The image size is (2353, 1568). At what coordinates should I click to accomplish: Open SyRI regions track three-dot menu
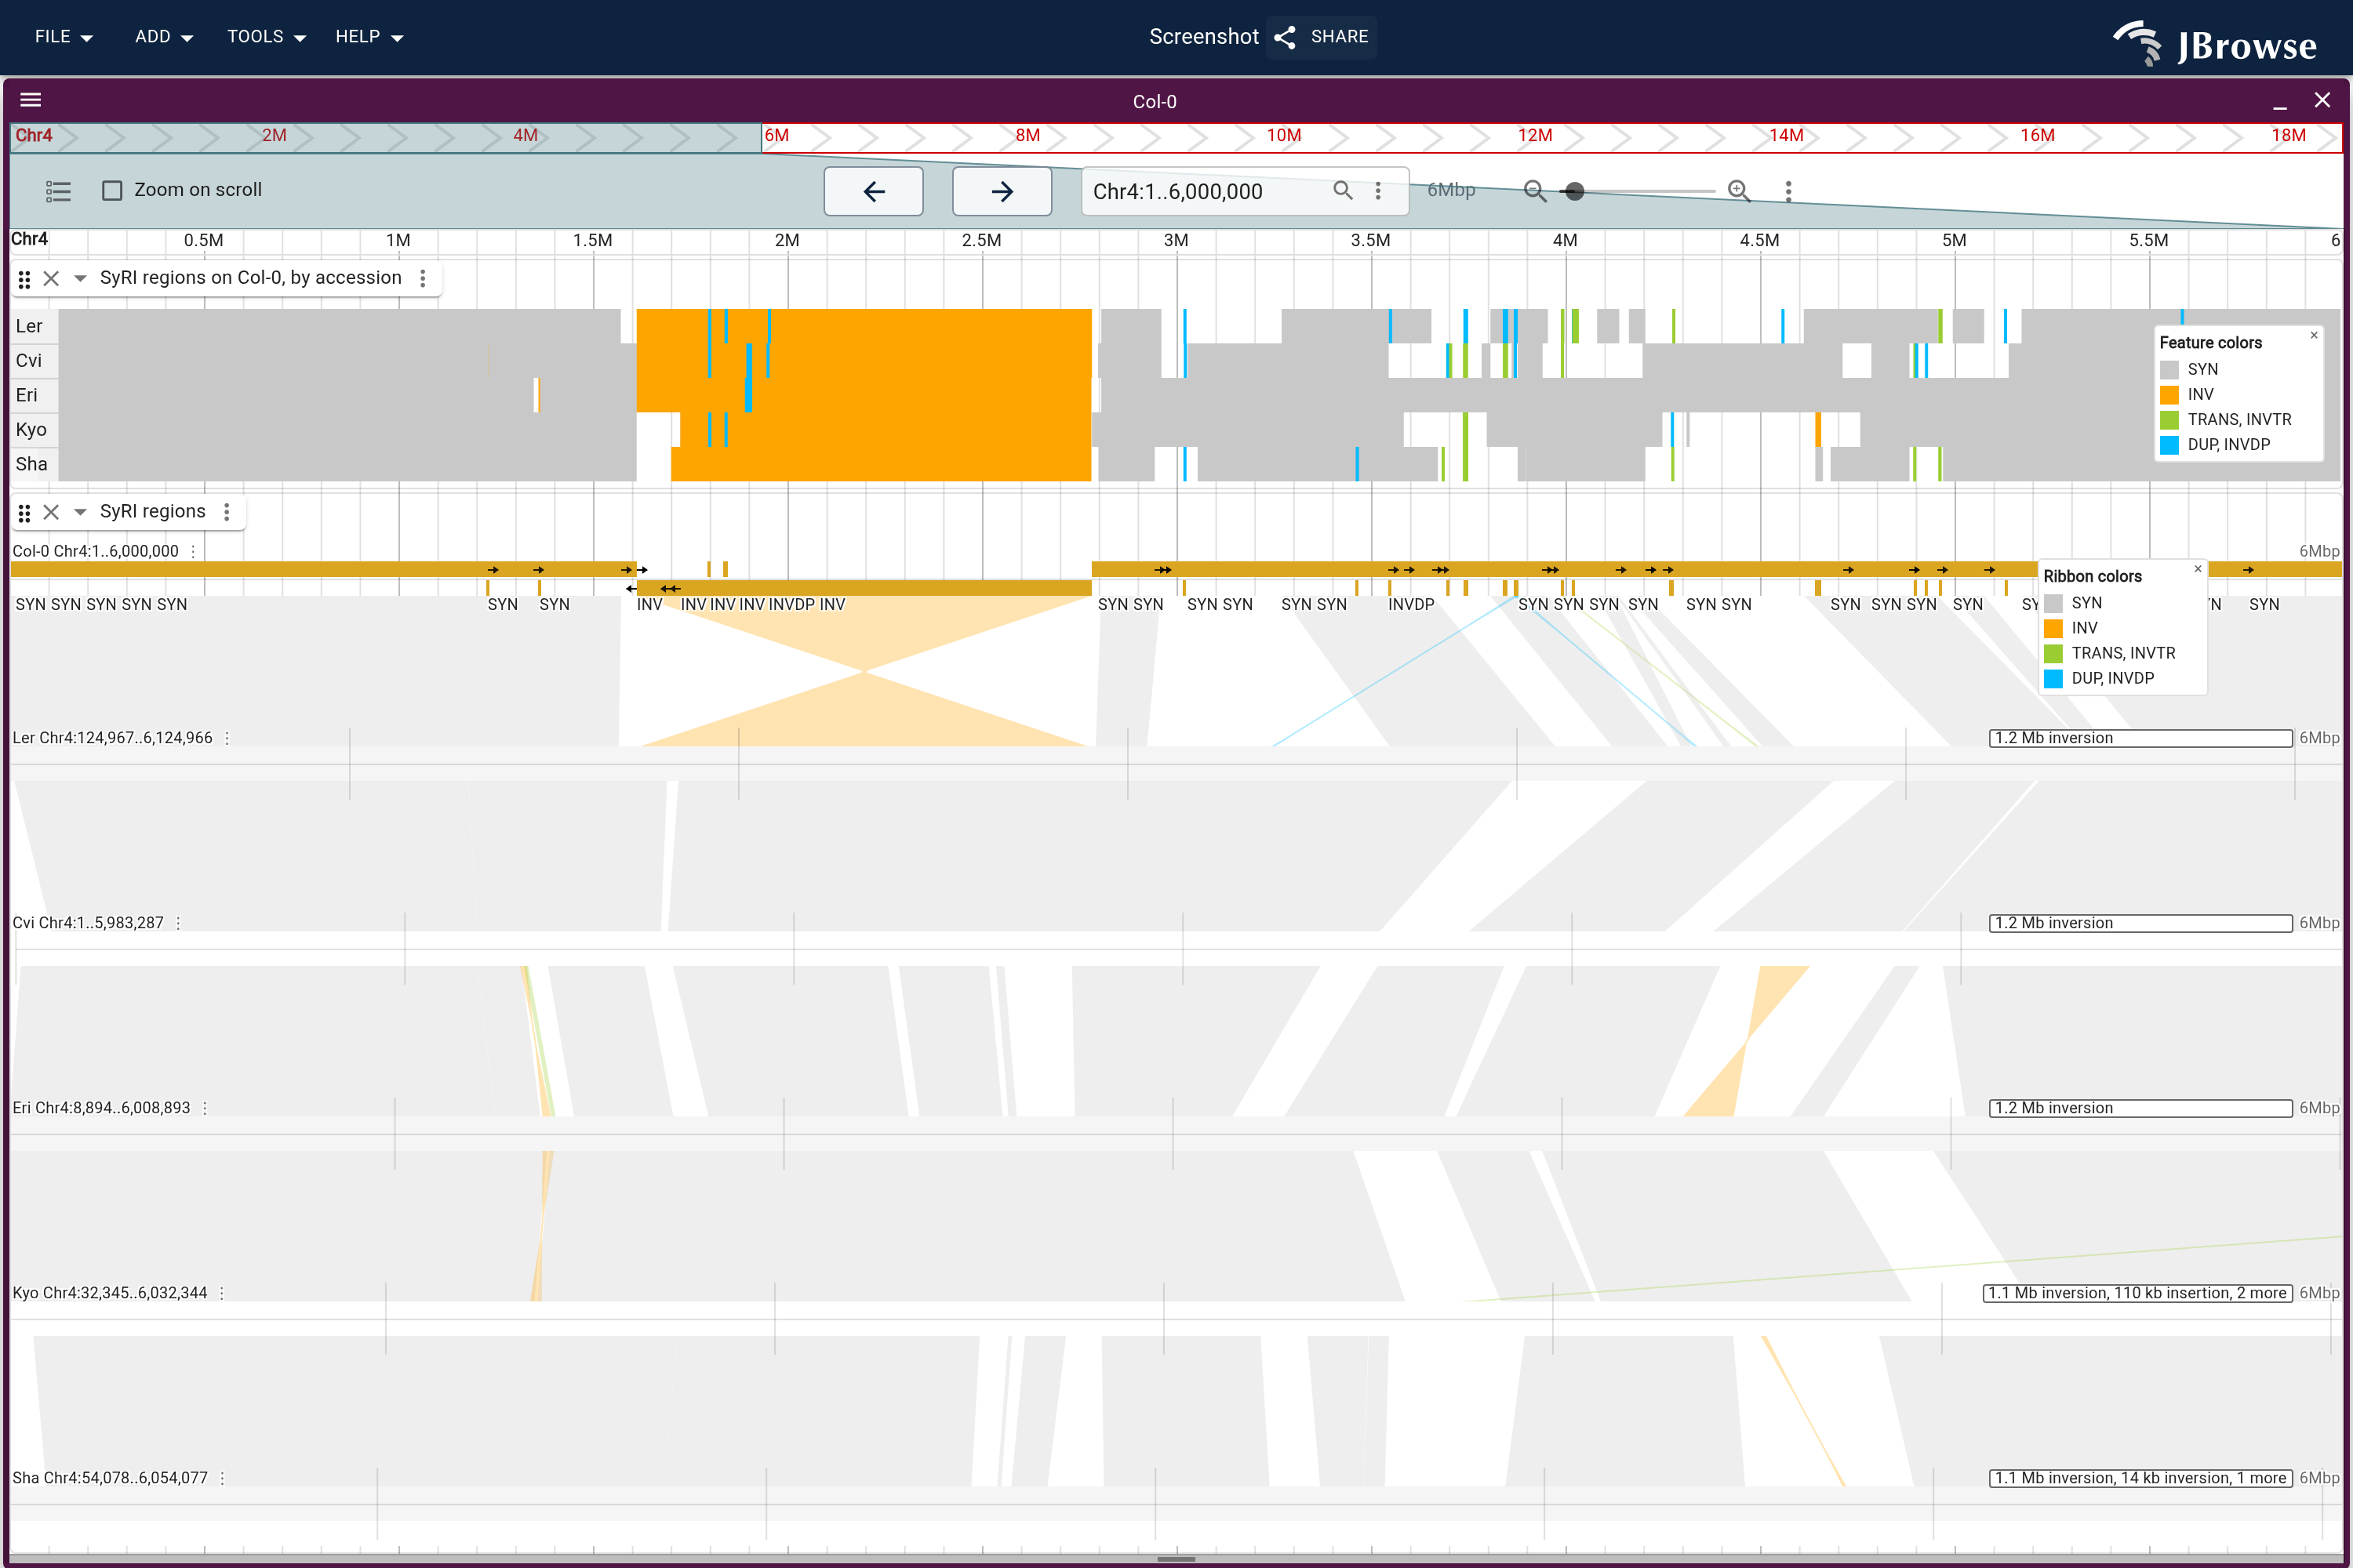pyautogui.click(x=227, y=512)
